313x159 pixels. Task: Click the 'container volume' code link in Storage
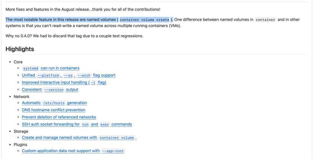tap(117, 138)
